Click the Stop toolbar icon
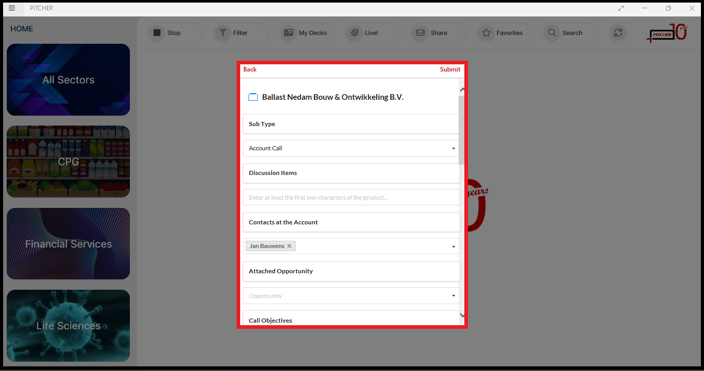This screenshot has height=371, width=704. click(x=157, y=33)
